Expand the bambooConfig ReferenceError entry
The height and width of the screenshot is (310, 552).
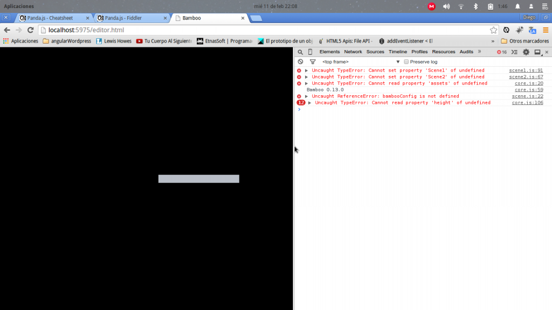pyautogui.click(x=306, y=96)
